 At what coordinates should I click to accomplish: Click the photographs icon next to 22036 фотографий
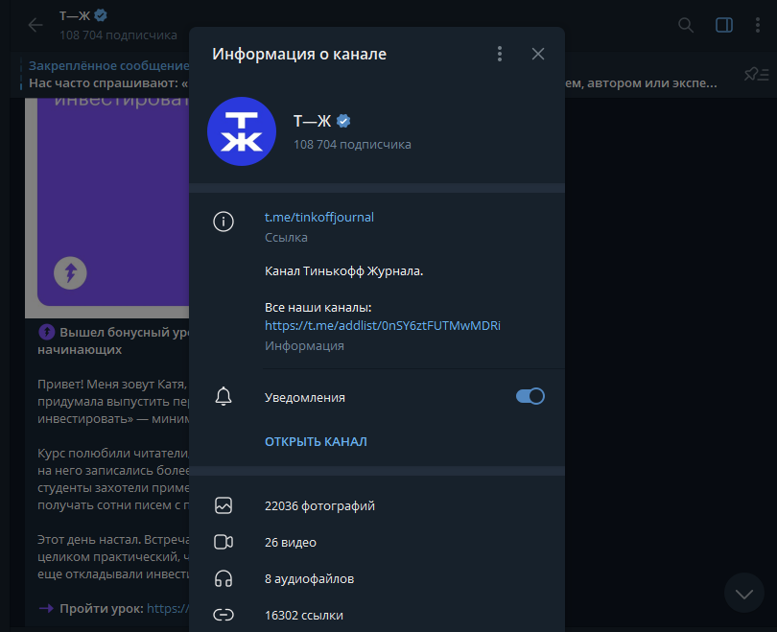point(224,505)
